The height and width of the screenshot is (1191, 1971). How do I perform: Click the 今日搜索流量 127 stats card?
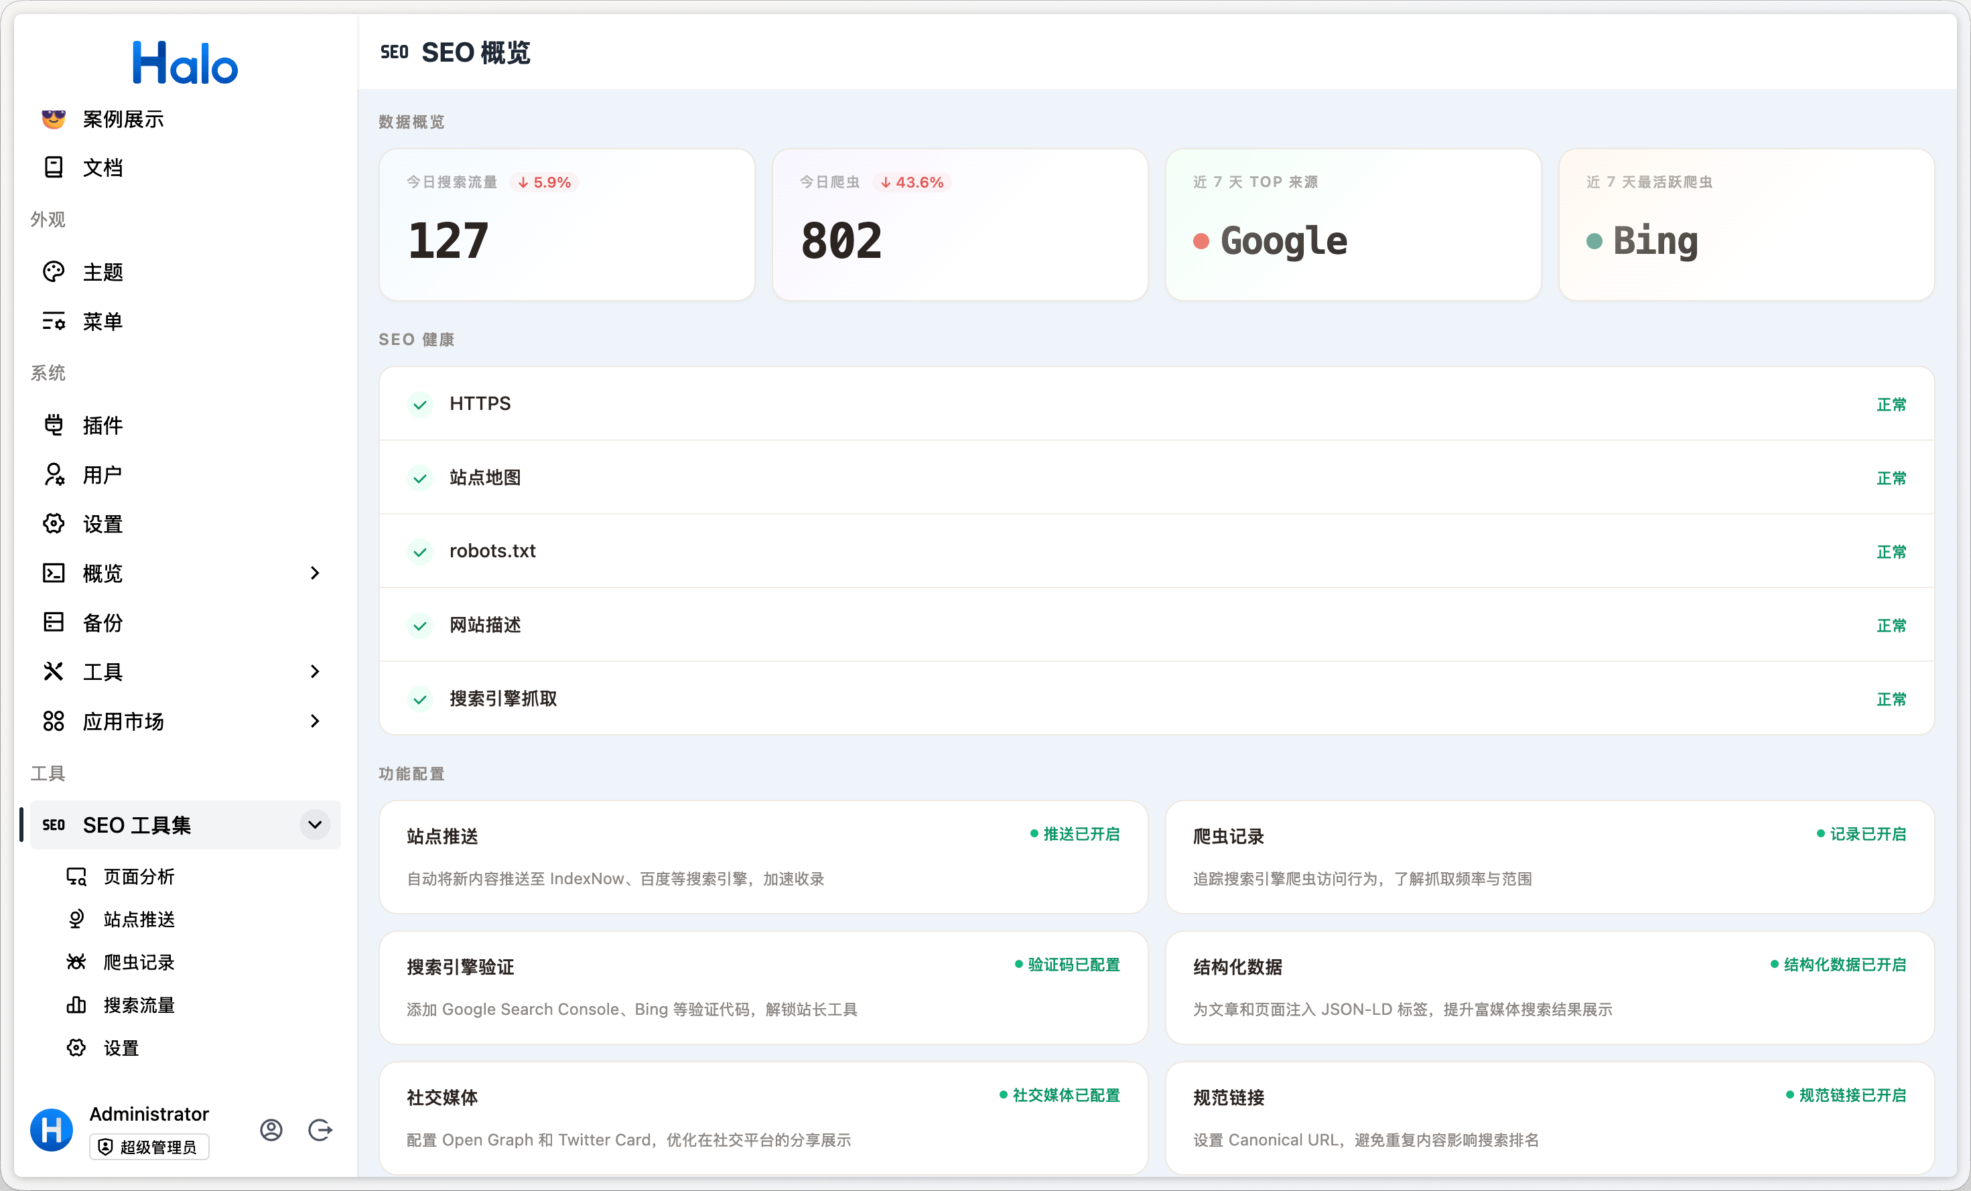[x=566, y=225]
